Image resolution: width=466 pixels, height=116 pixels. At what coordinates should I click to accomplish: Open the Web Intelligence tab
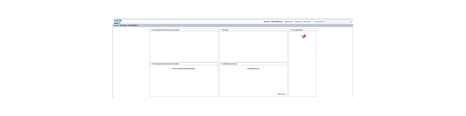pos(133,25)
